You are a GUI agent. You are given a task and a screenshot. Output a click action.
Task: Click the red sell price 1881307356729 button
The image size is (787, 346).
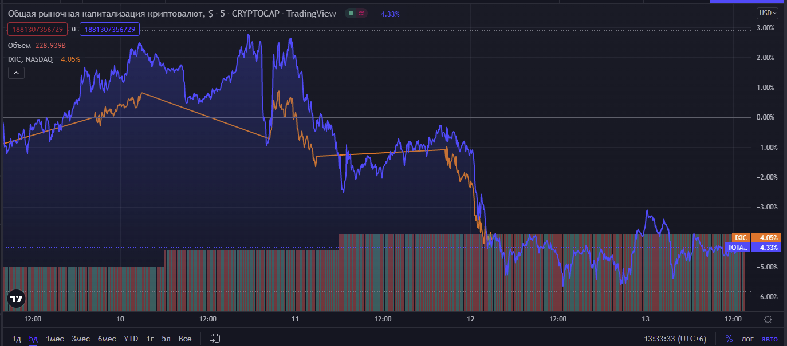point(38,29)
